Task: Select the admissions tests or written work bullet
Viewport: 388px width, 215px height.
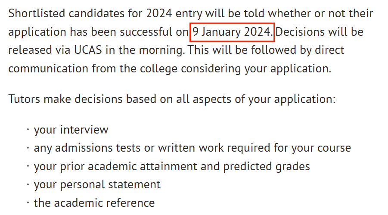Action: pos(192,148)
